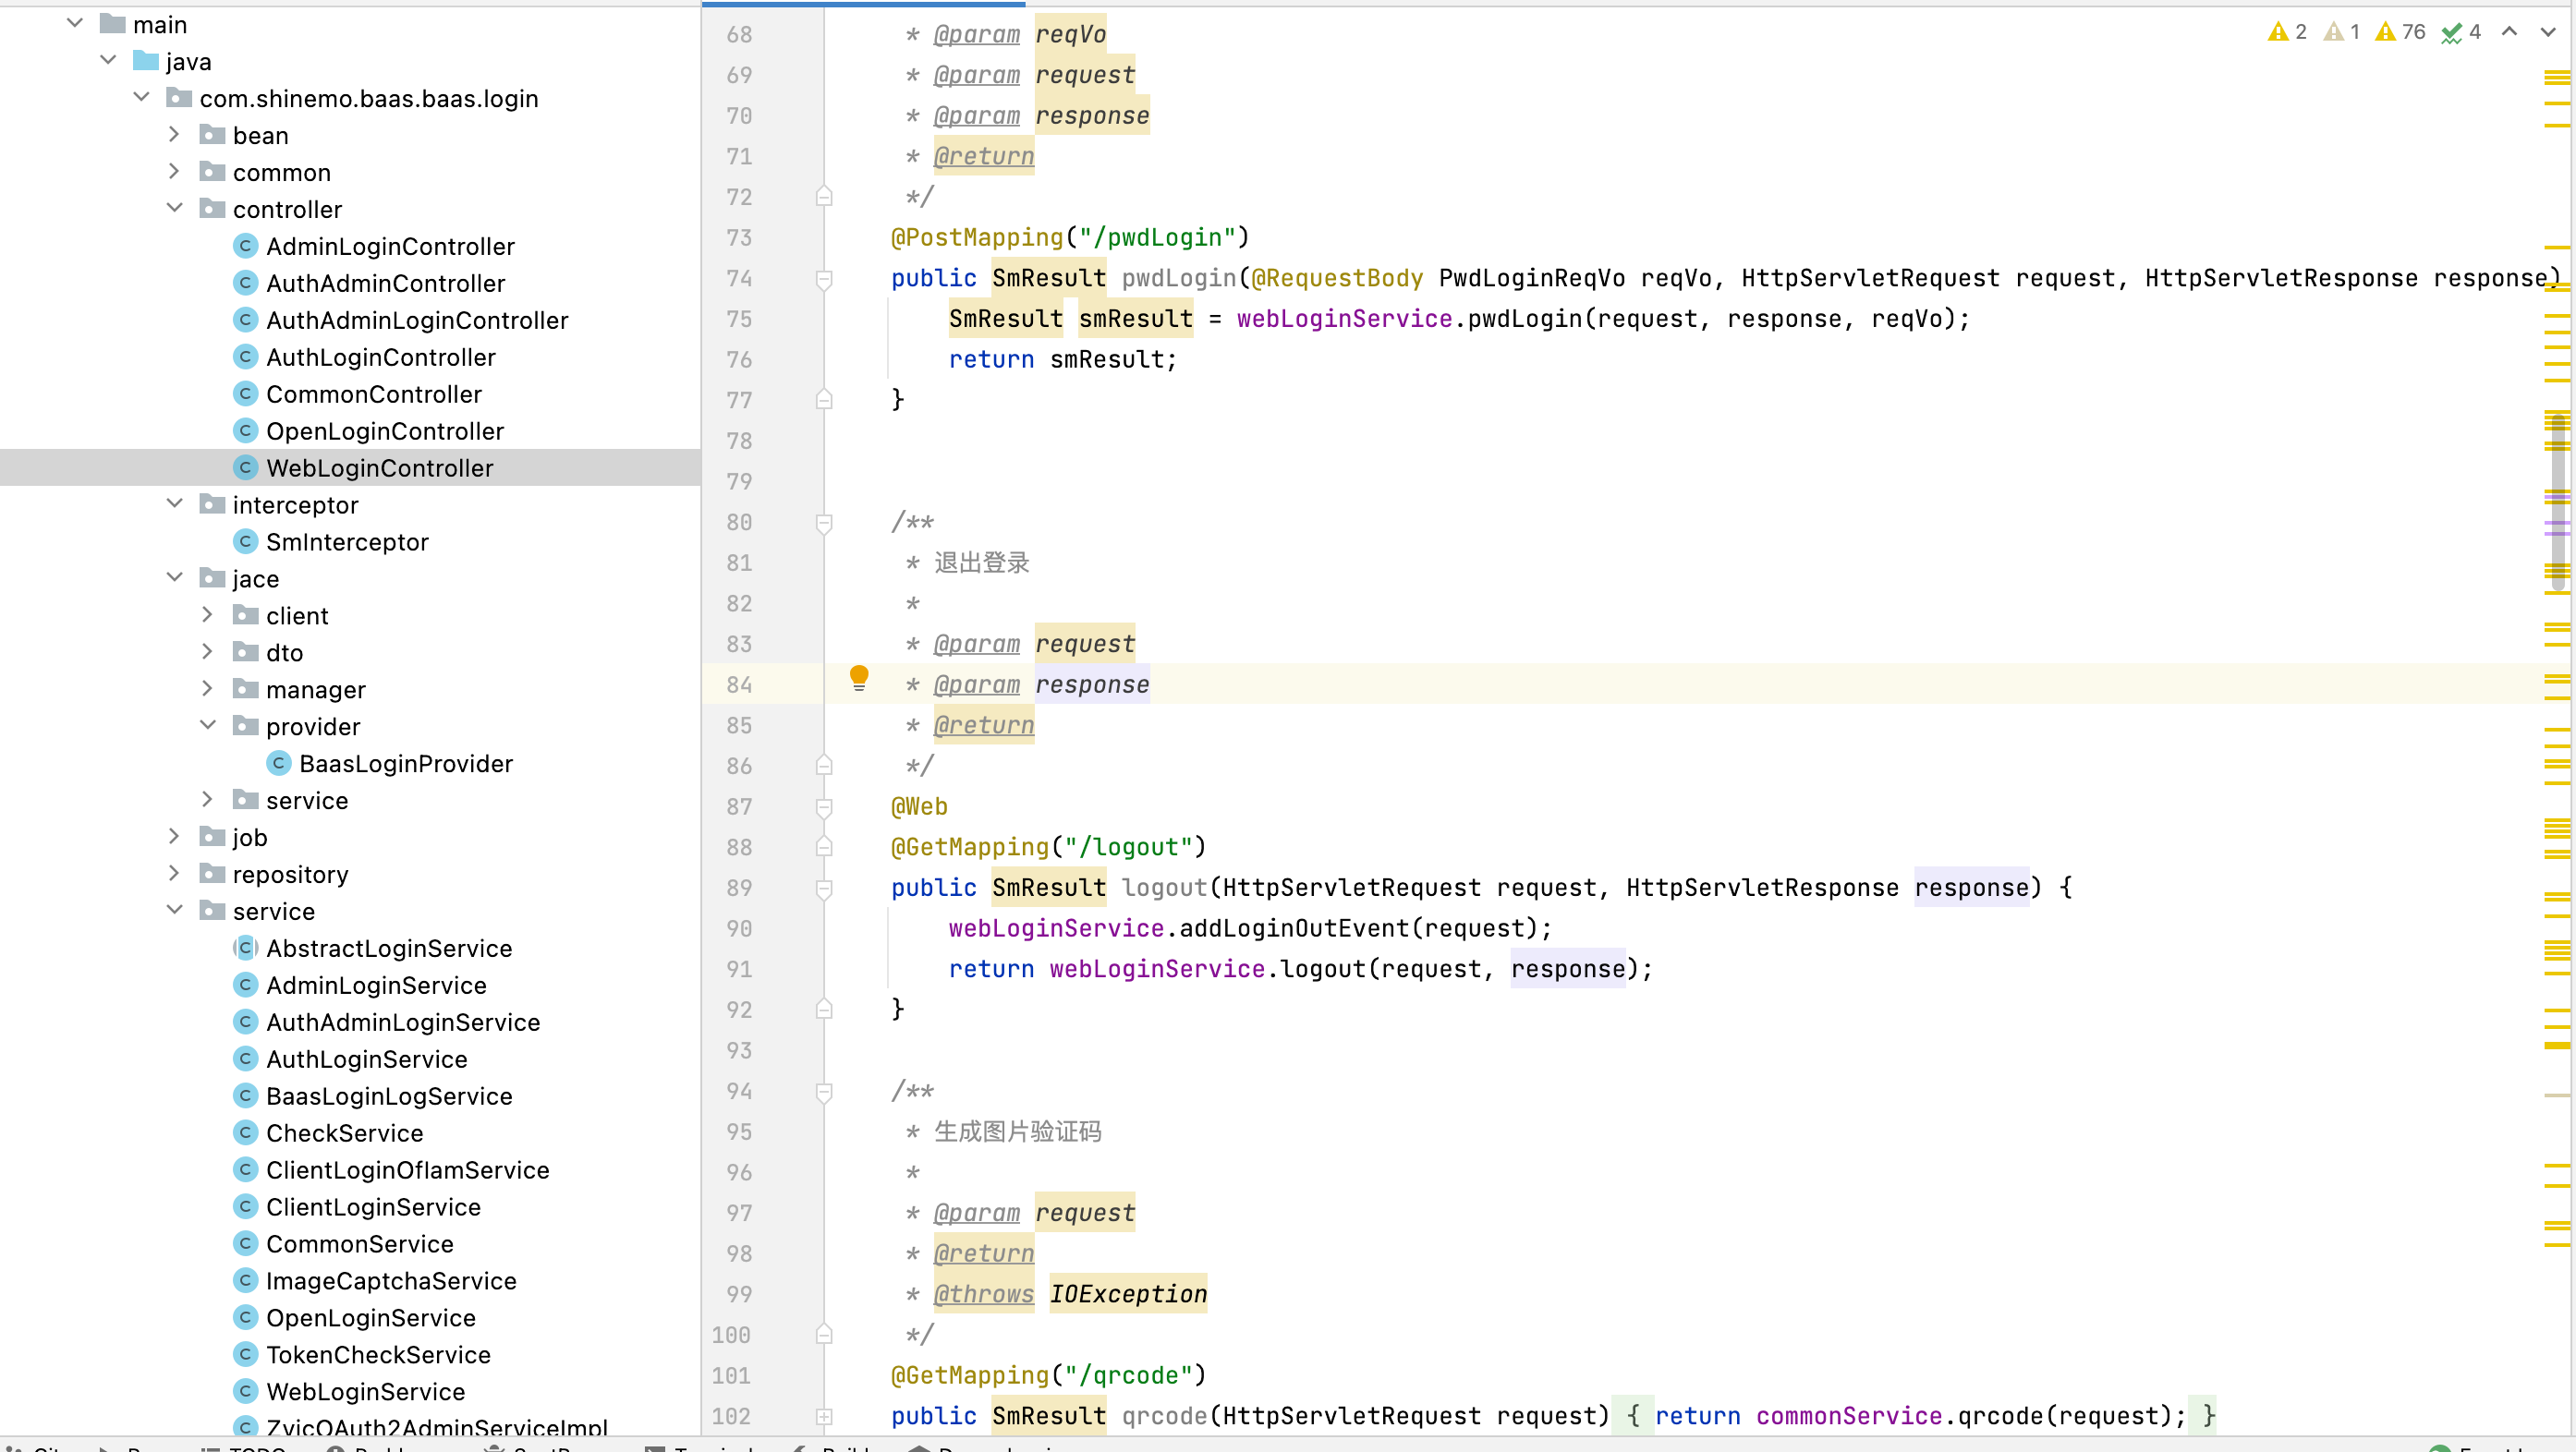Collapse the provider package
Viewport: 2576px width, 1452px height.
(207, 725)
